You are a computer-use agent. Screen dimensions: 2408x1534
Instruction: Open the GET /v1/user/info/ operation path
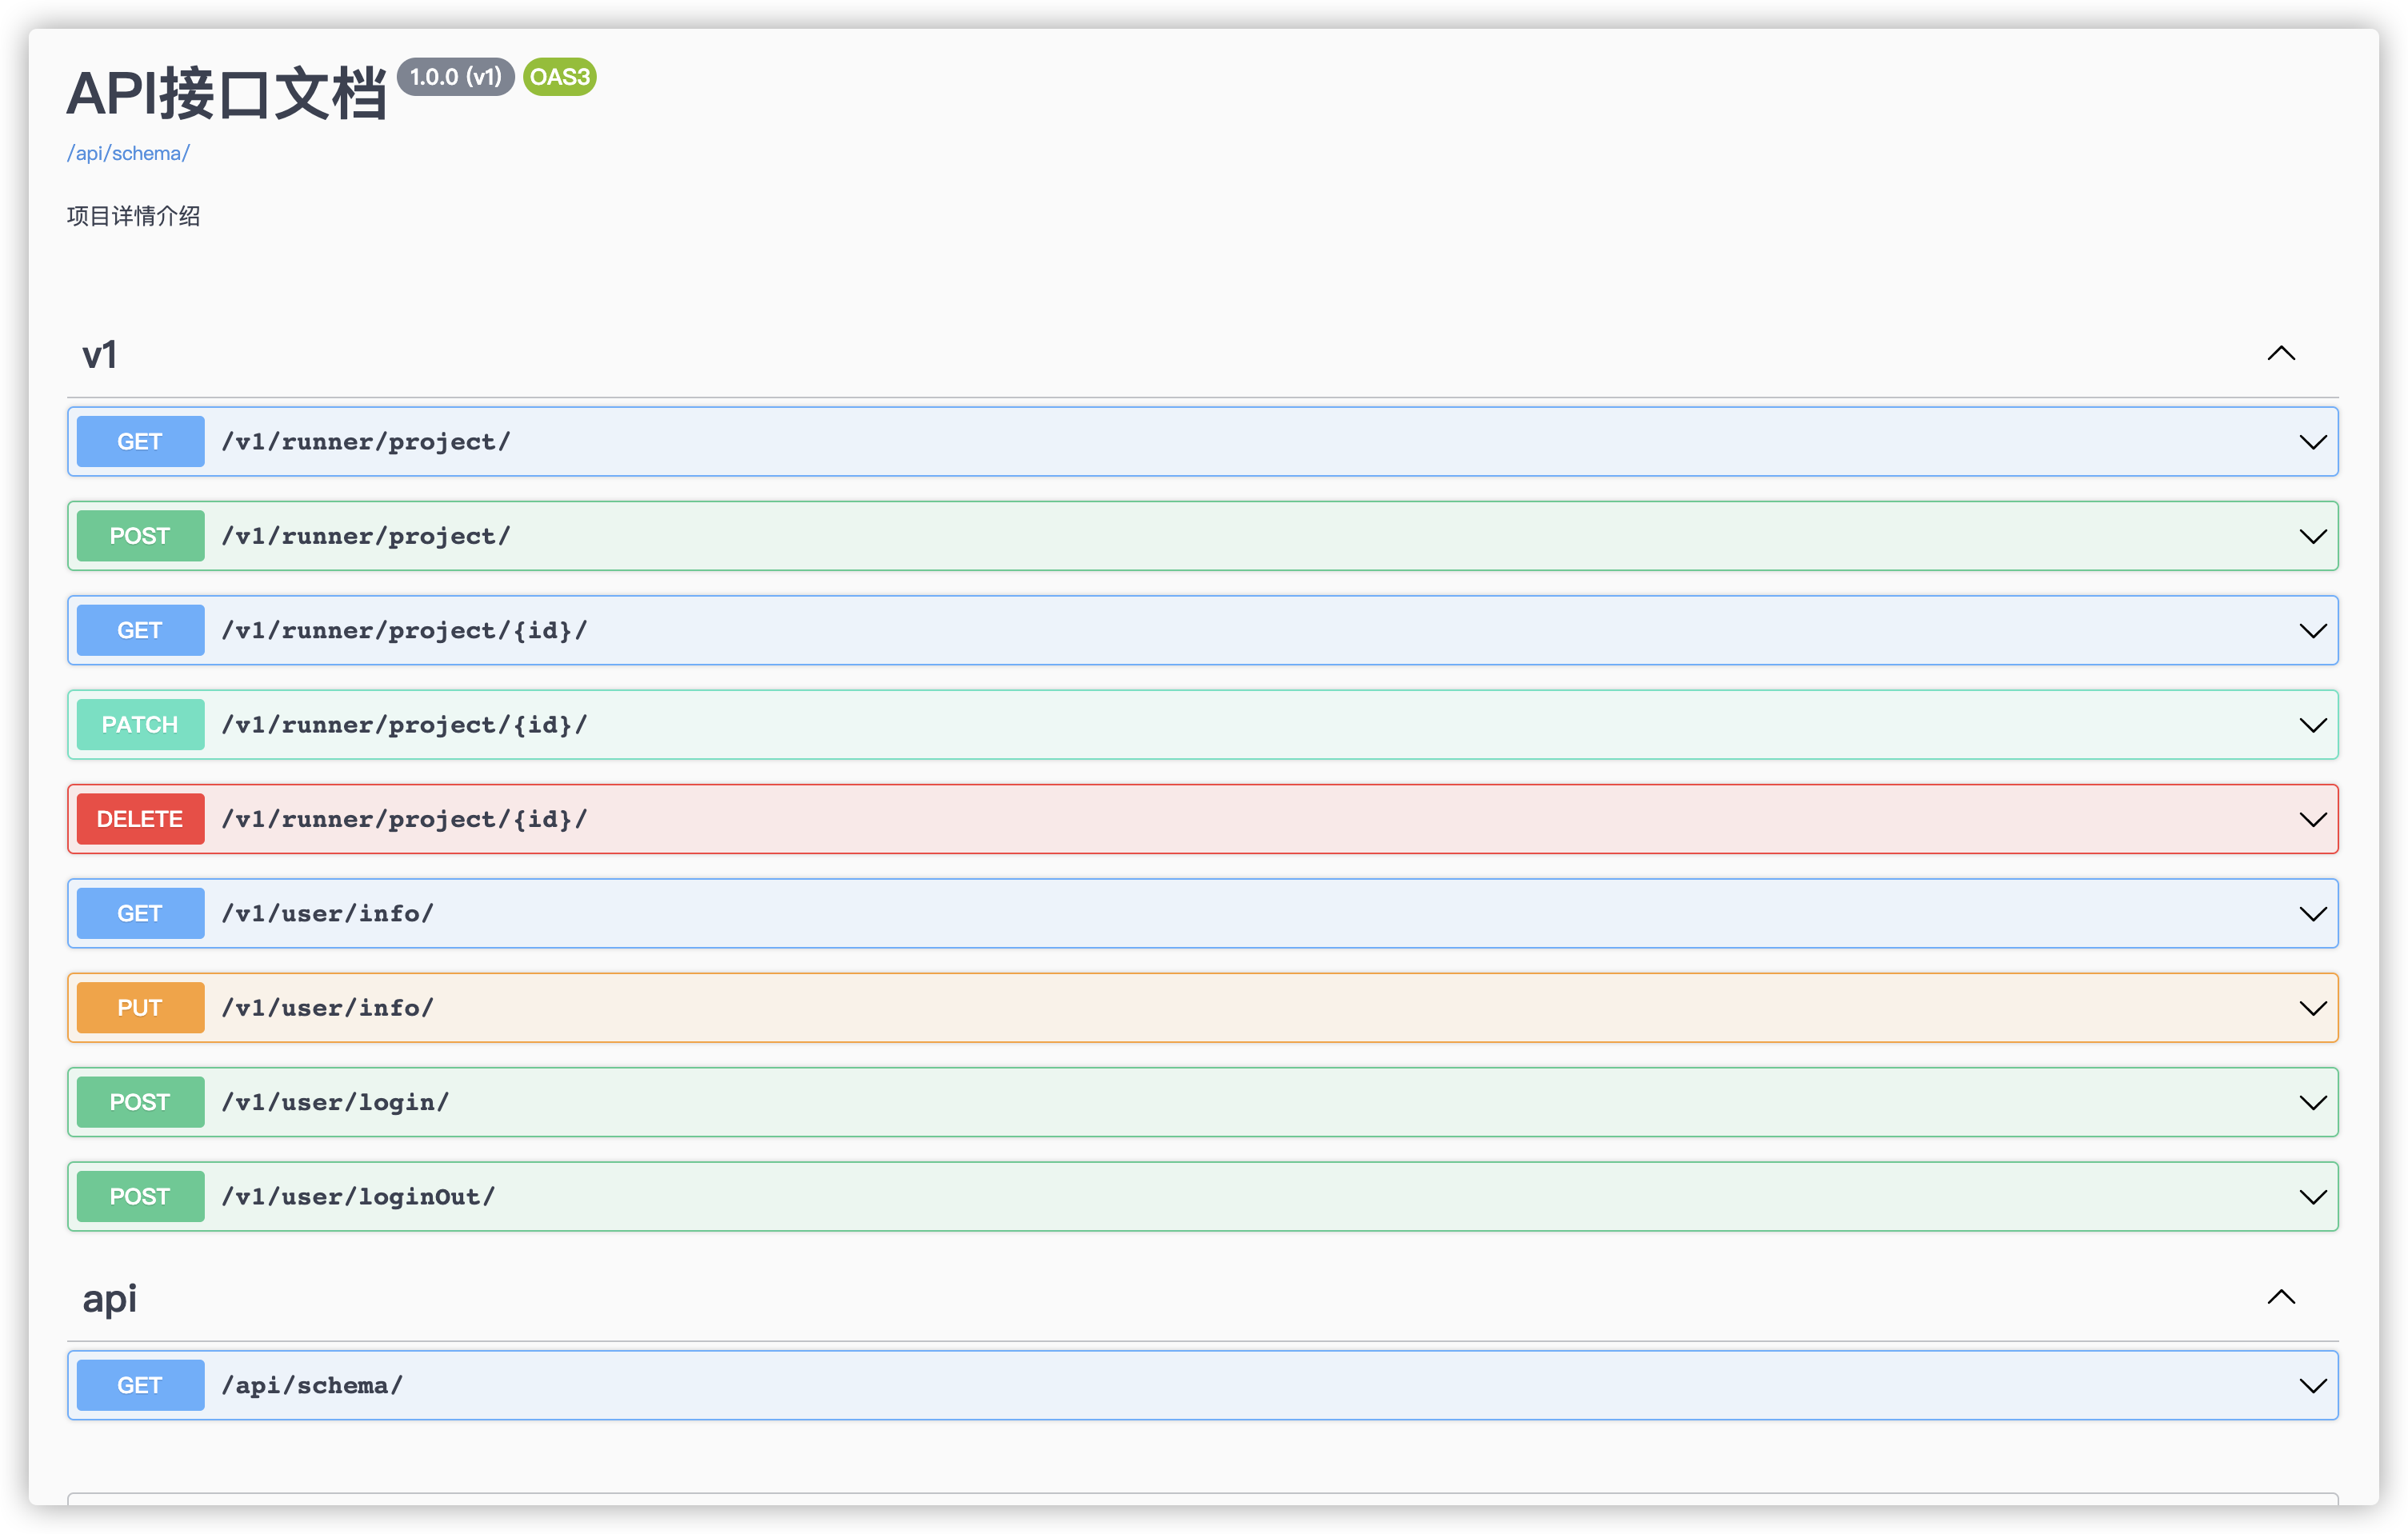point(328,914)
